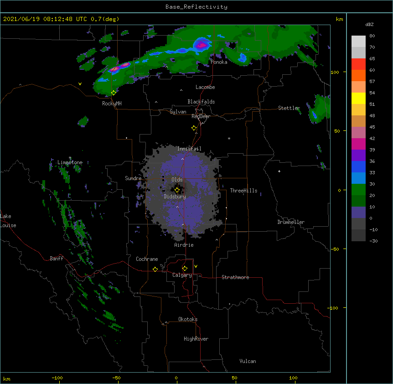Click the Stettler town label
The height and width of the screenshot is (384, 393).
(x=289, y=108)
